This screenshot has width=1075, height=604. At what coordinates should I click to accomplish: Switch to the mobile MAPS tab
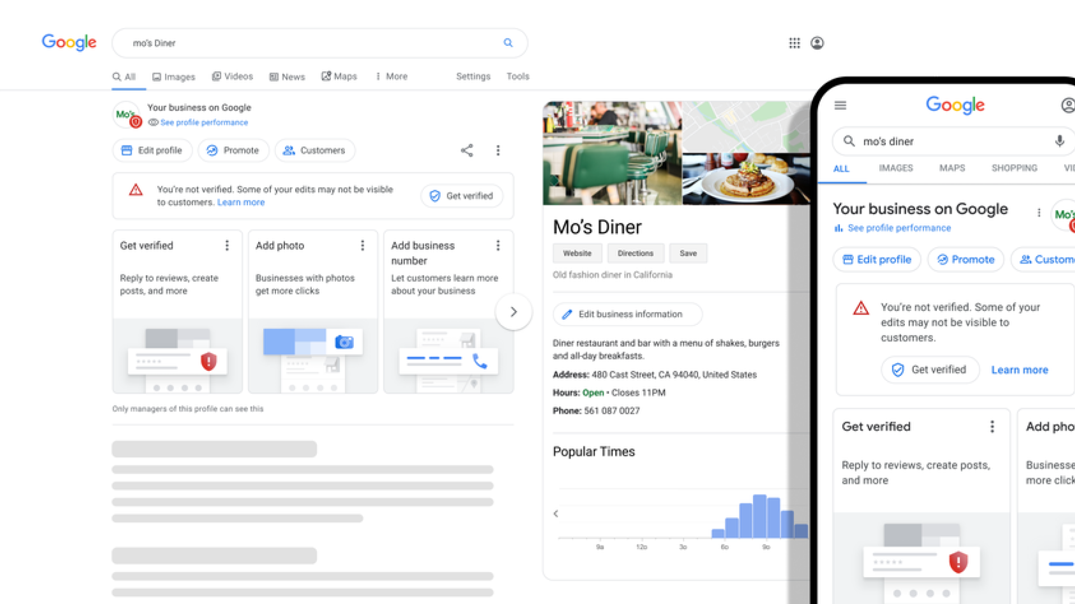point(952,168)
